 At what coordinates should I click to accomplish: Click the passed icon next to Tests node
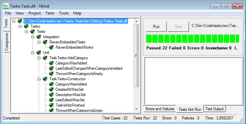[32, 32]
